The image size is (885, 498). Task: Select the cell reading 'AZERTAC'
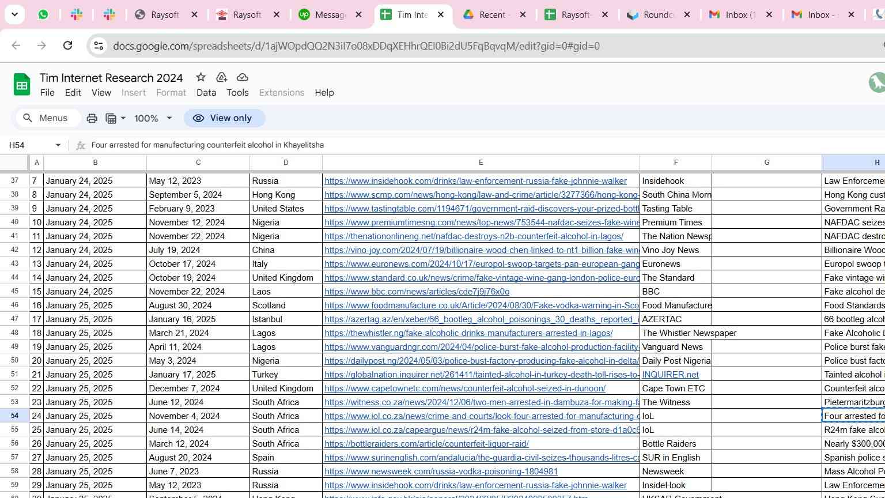point(676,319)
